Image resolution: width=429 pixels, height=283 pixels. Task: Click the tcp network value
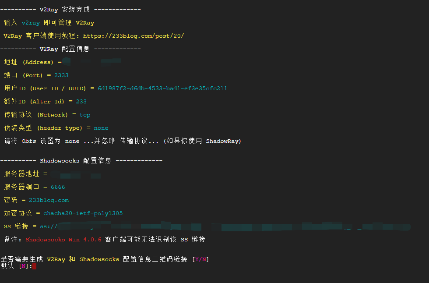[84, 115]
